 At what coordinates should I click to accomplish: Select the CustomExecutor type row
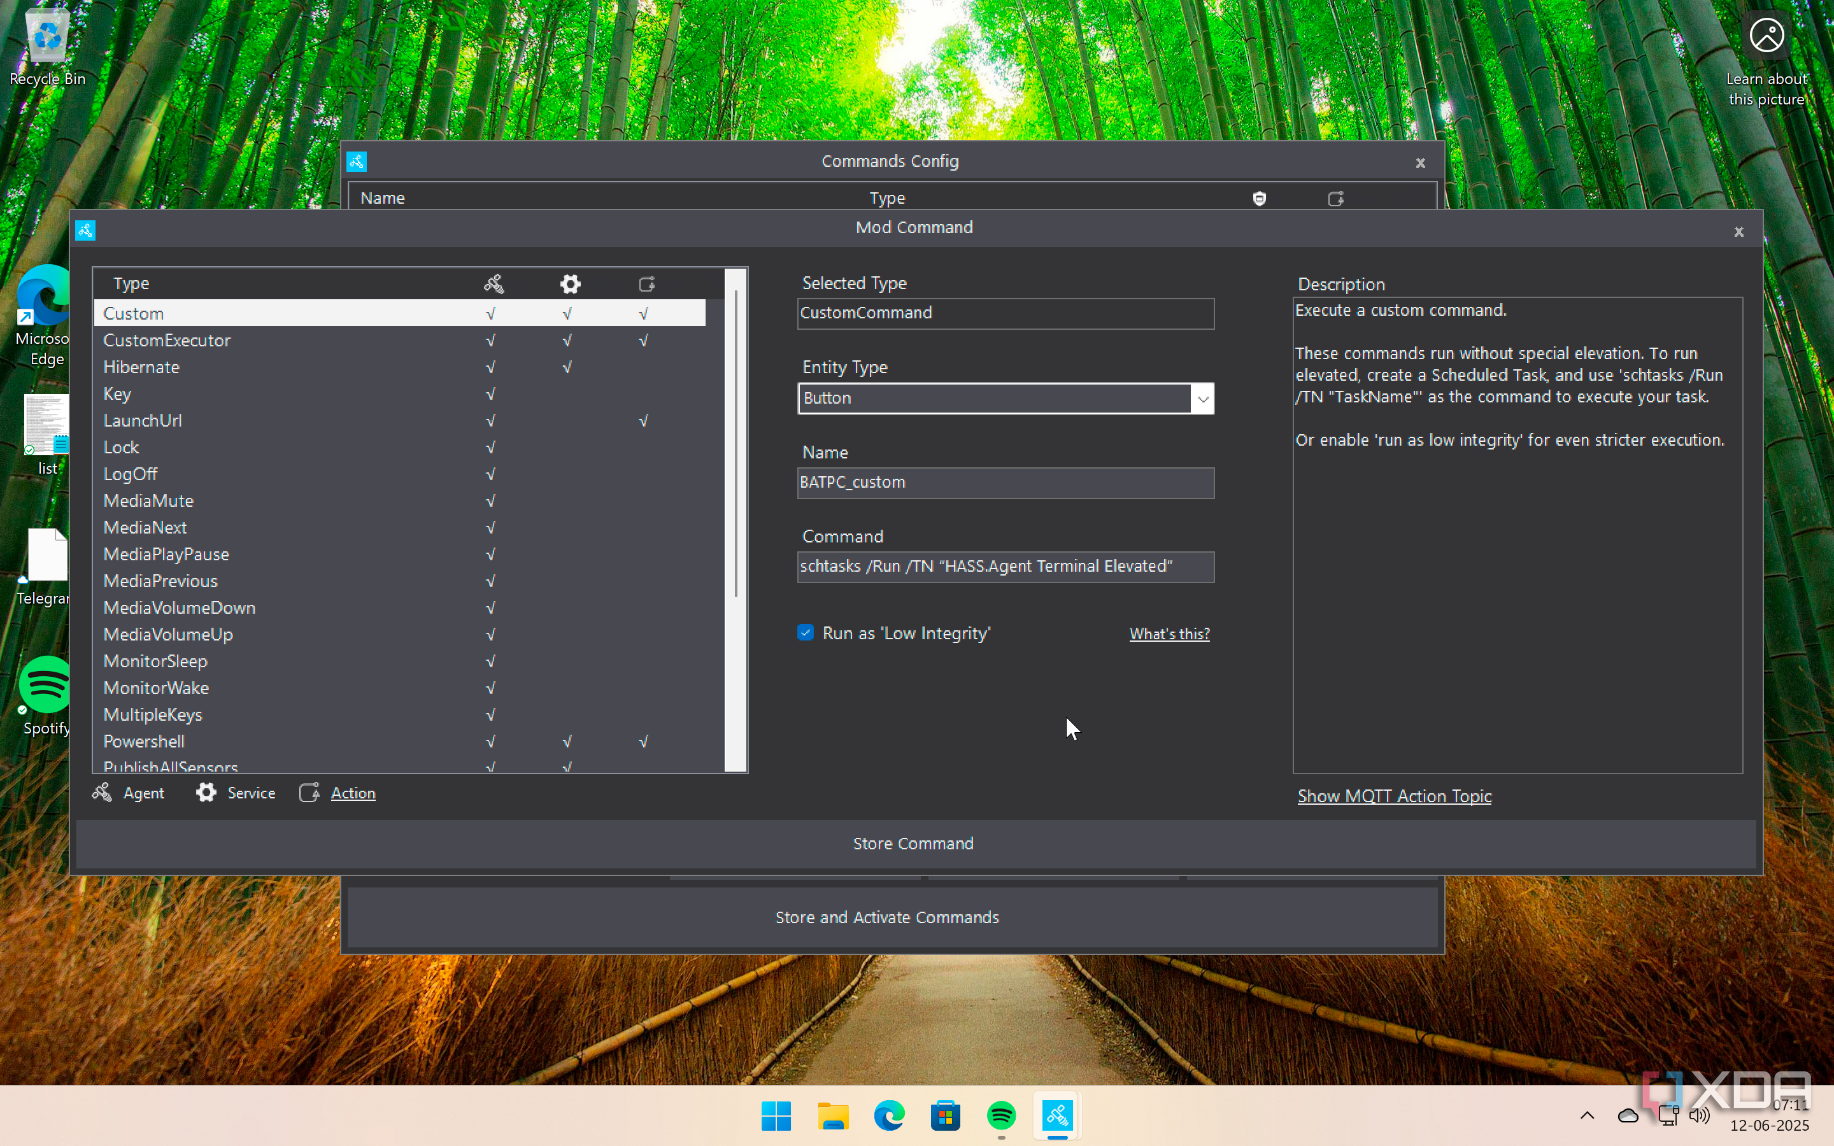coord(400,341)
